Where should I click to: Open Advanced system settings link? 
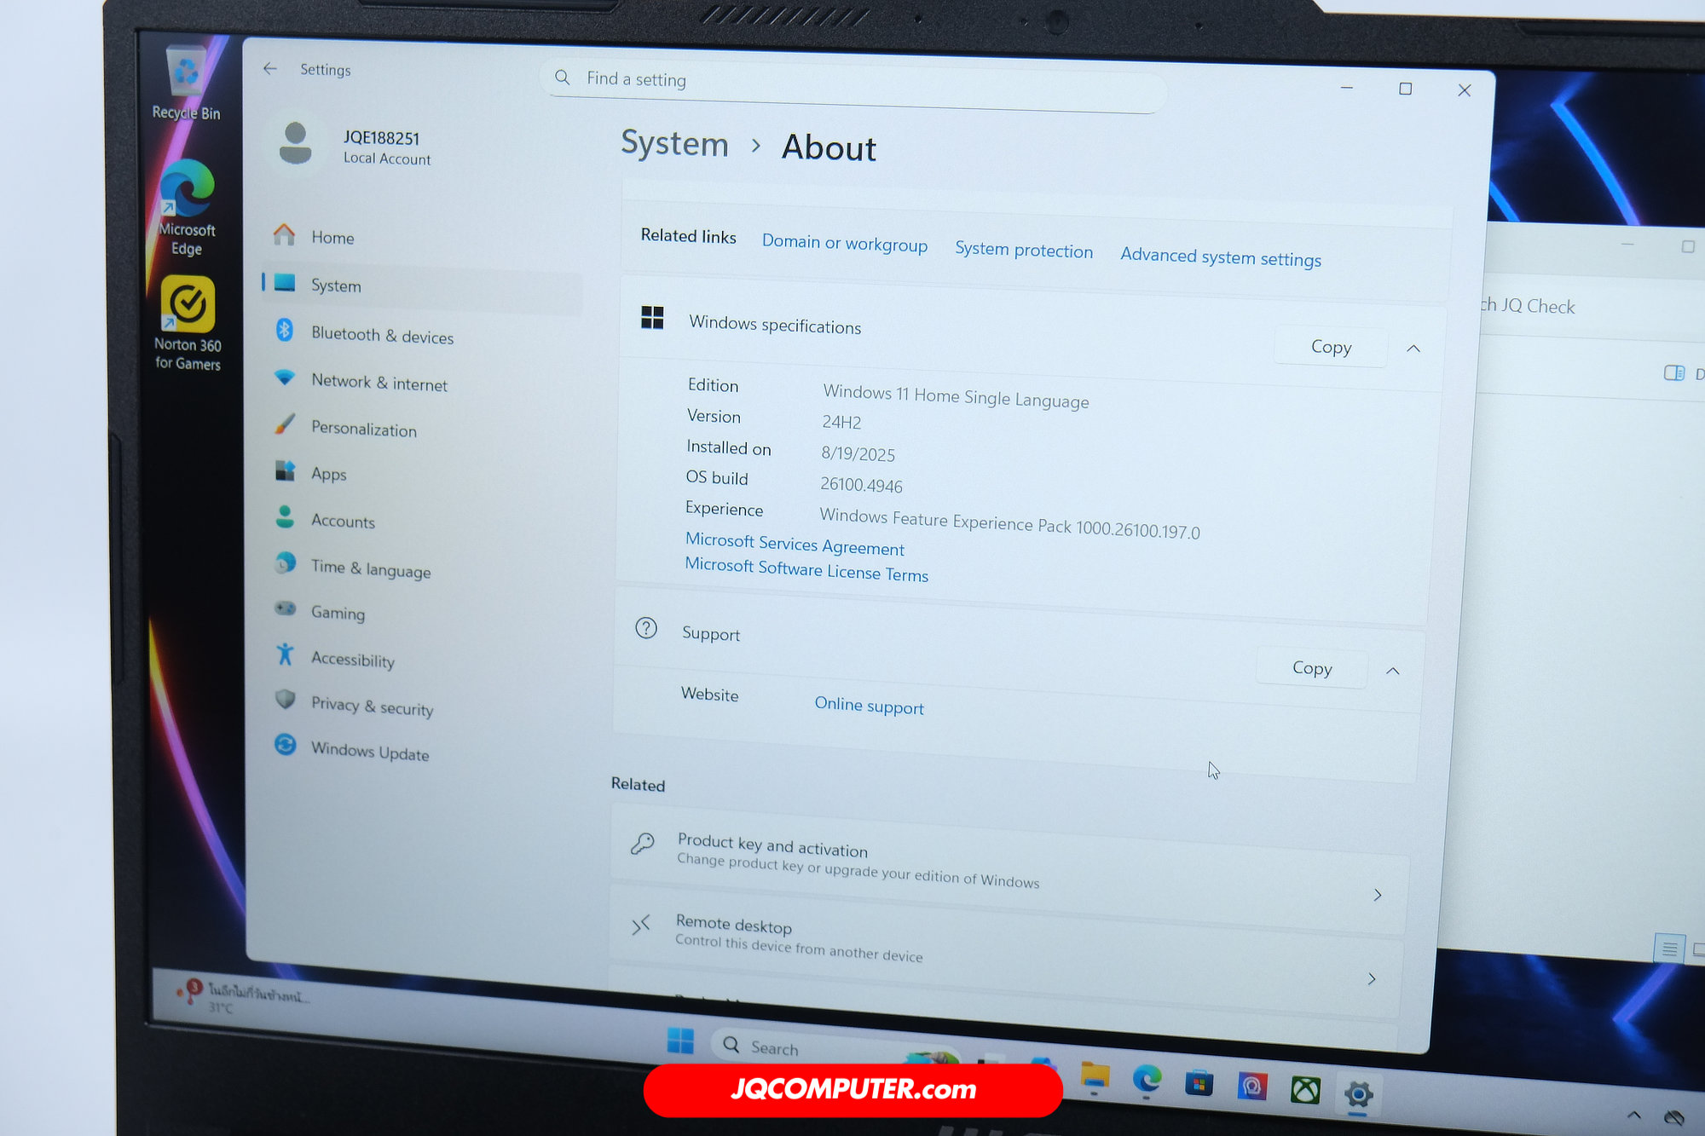1220,257
